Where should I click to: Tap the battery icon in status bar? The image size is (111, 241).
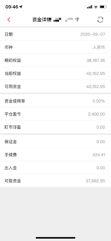pyautogui.click(x=103, y=7)
